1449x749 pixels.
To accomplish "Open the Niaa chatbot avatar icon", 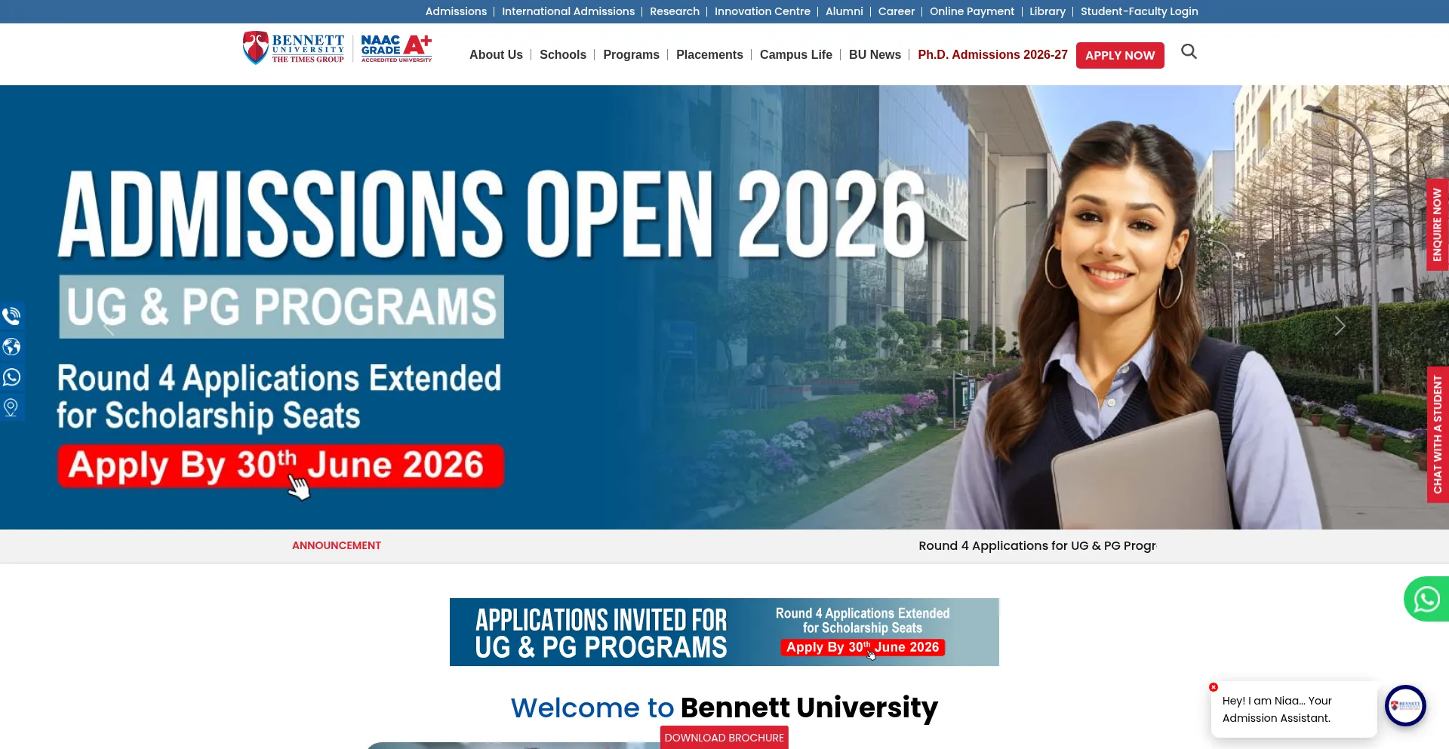I will click(1405, 705).
